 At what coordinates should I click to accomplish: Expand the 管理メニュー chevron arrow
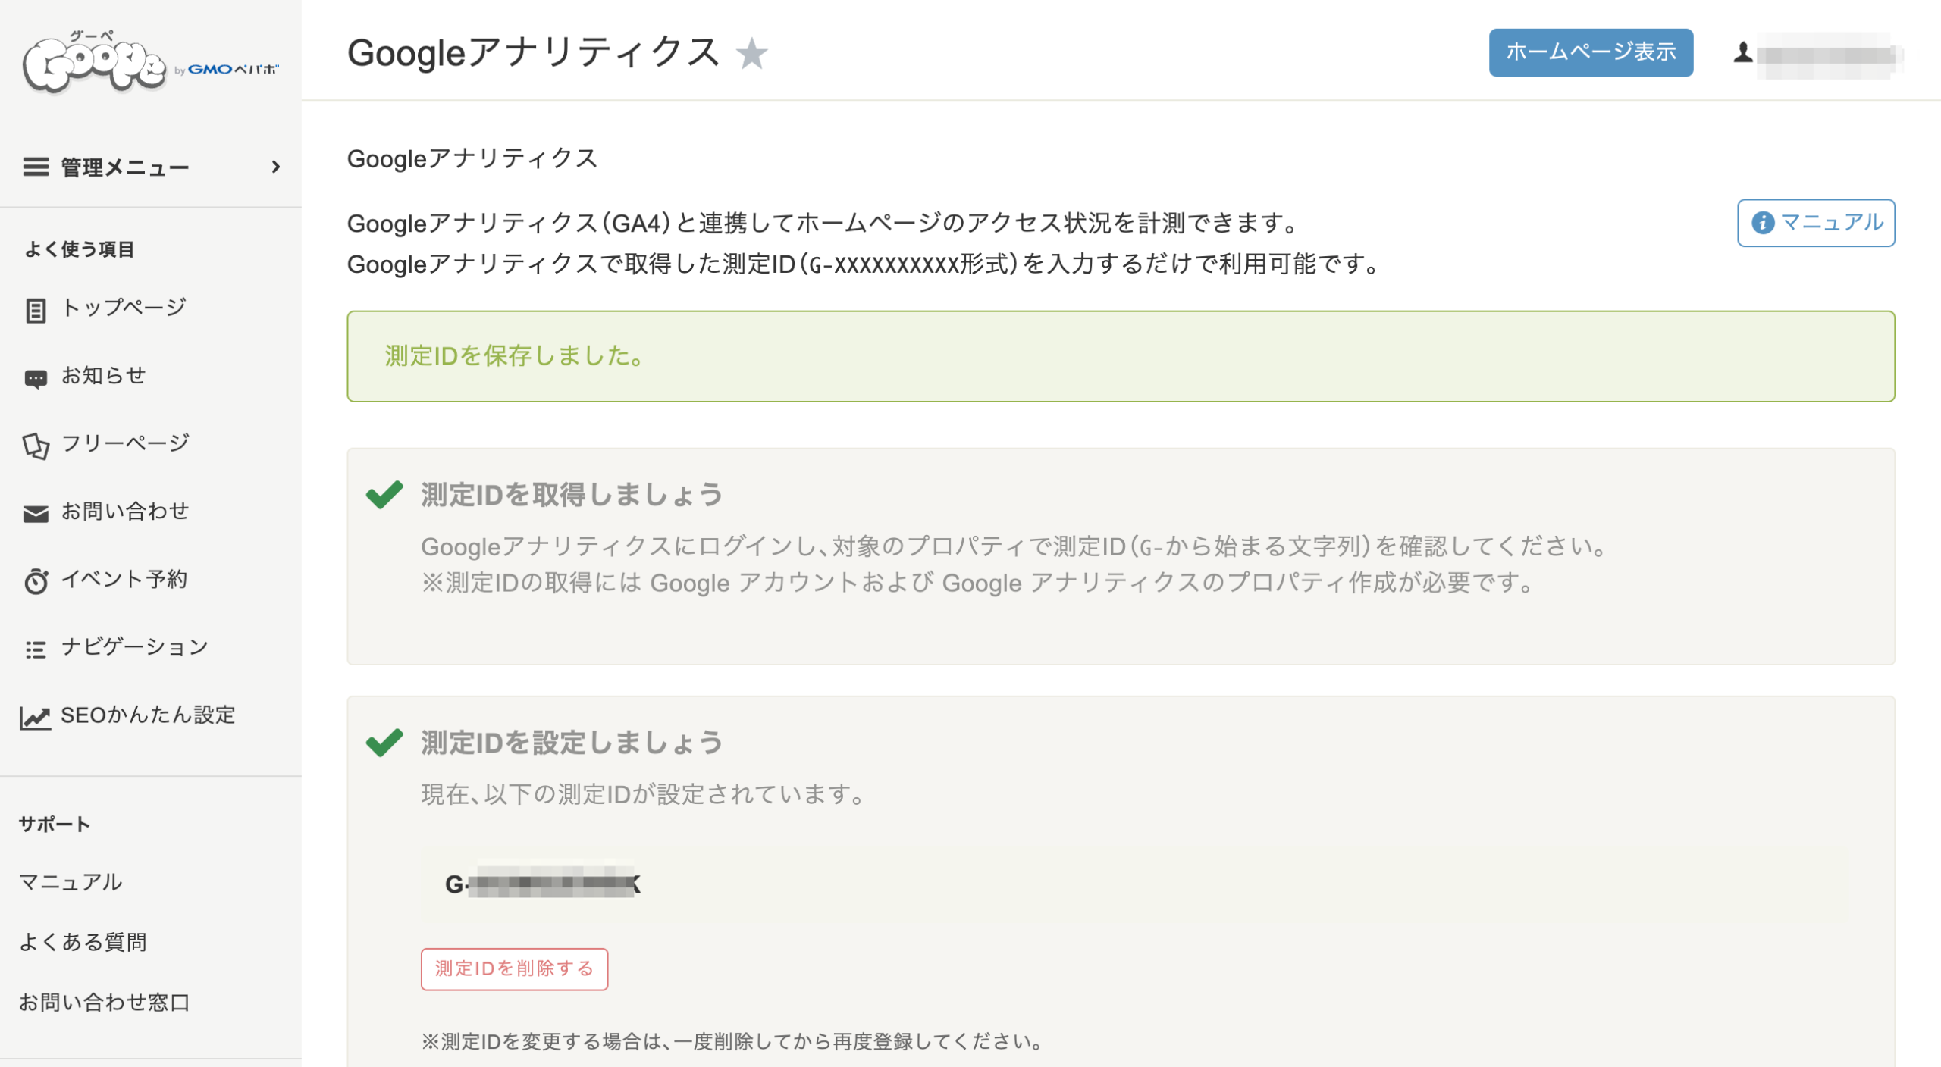coord(276,167)
